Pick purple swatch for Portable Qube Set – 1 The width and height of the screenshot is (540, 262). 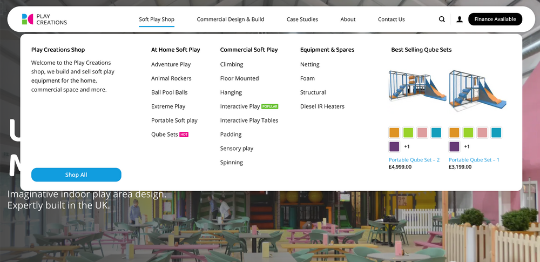coord(454,146)
